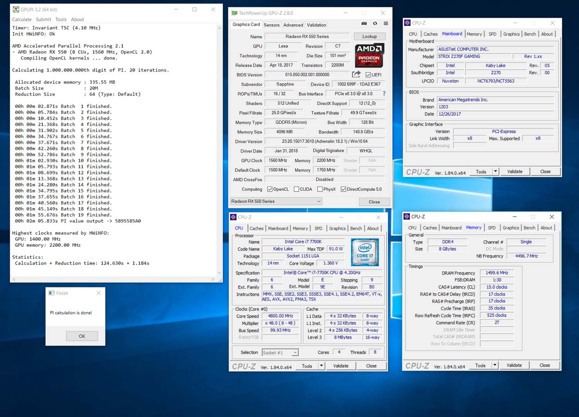The width and height of the screenshot is (579, 417).
Task: Switch to GPU-Z Advanced tab
Action: (293, 25)
